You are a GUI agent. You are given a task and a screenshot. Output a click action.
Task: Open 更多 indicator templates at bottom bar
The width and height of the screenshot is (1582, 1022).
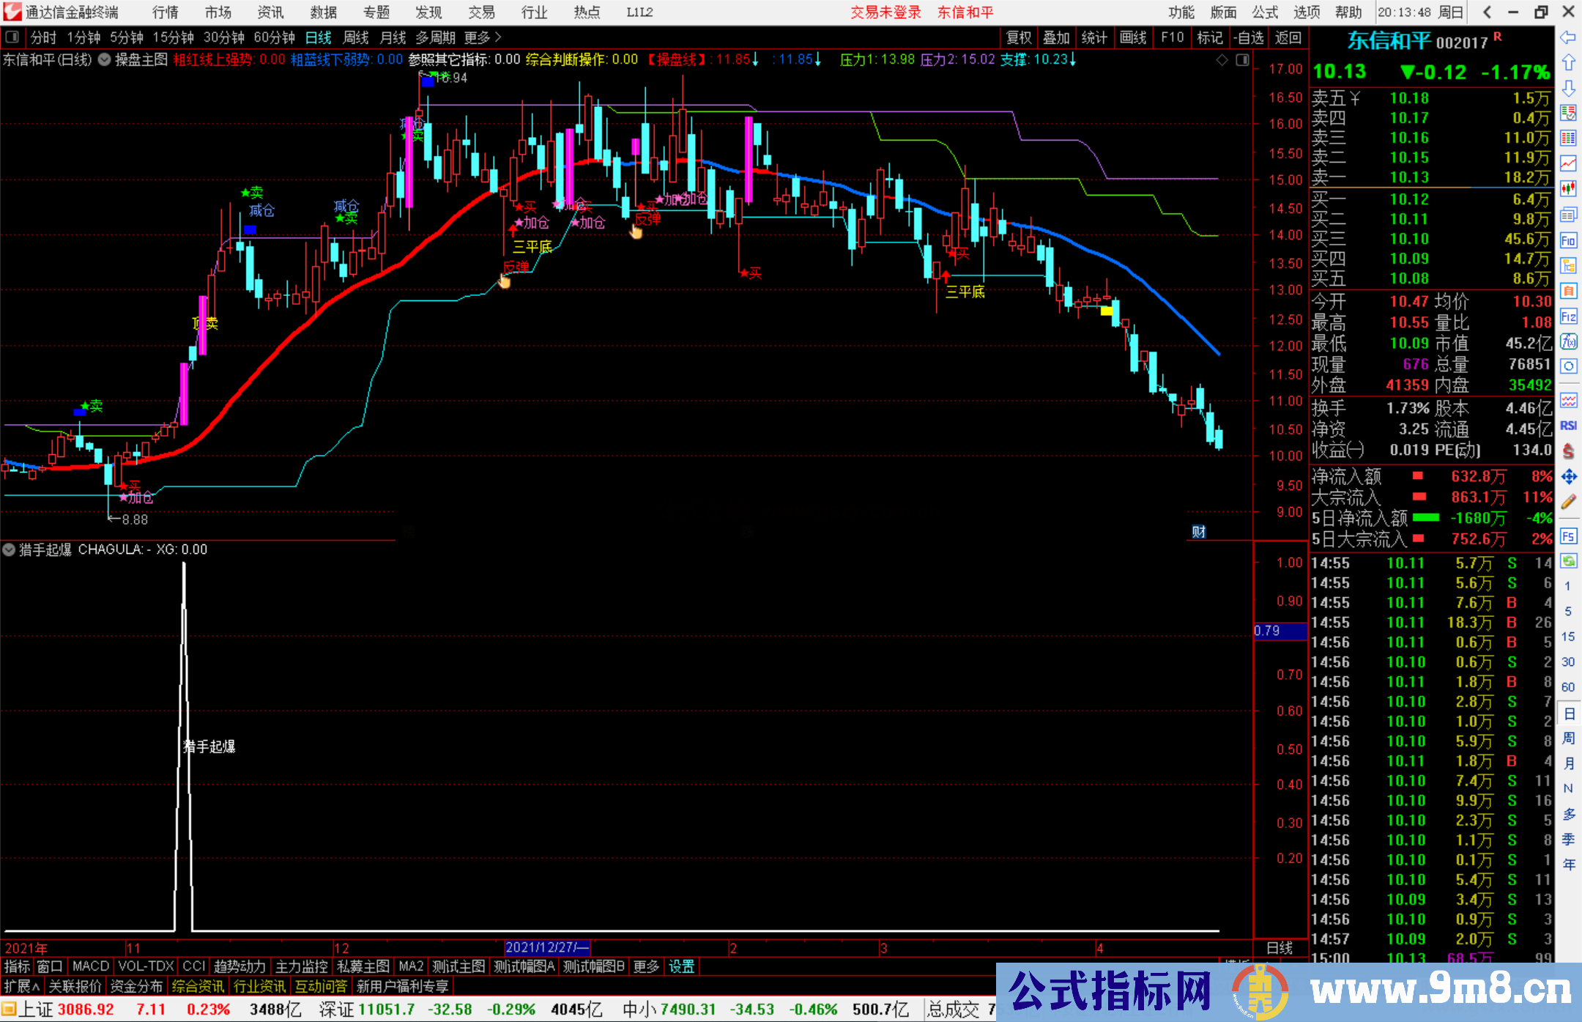pos(645,966)
